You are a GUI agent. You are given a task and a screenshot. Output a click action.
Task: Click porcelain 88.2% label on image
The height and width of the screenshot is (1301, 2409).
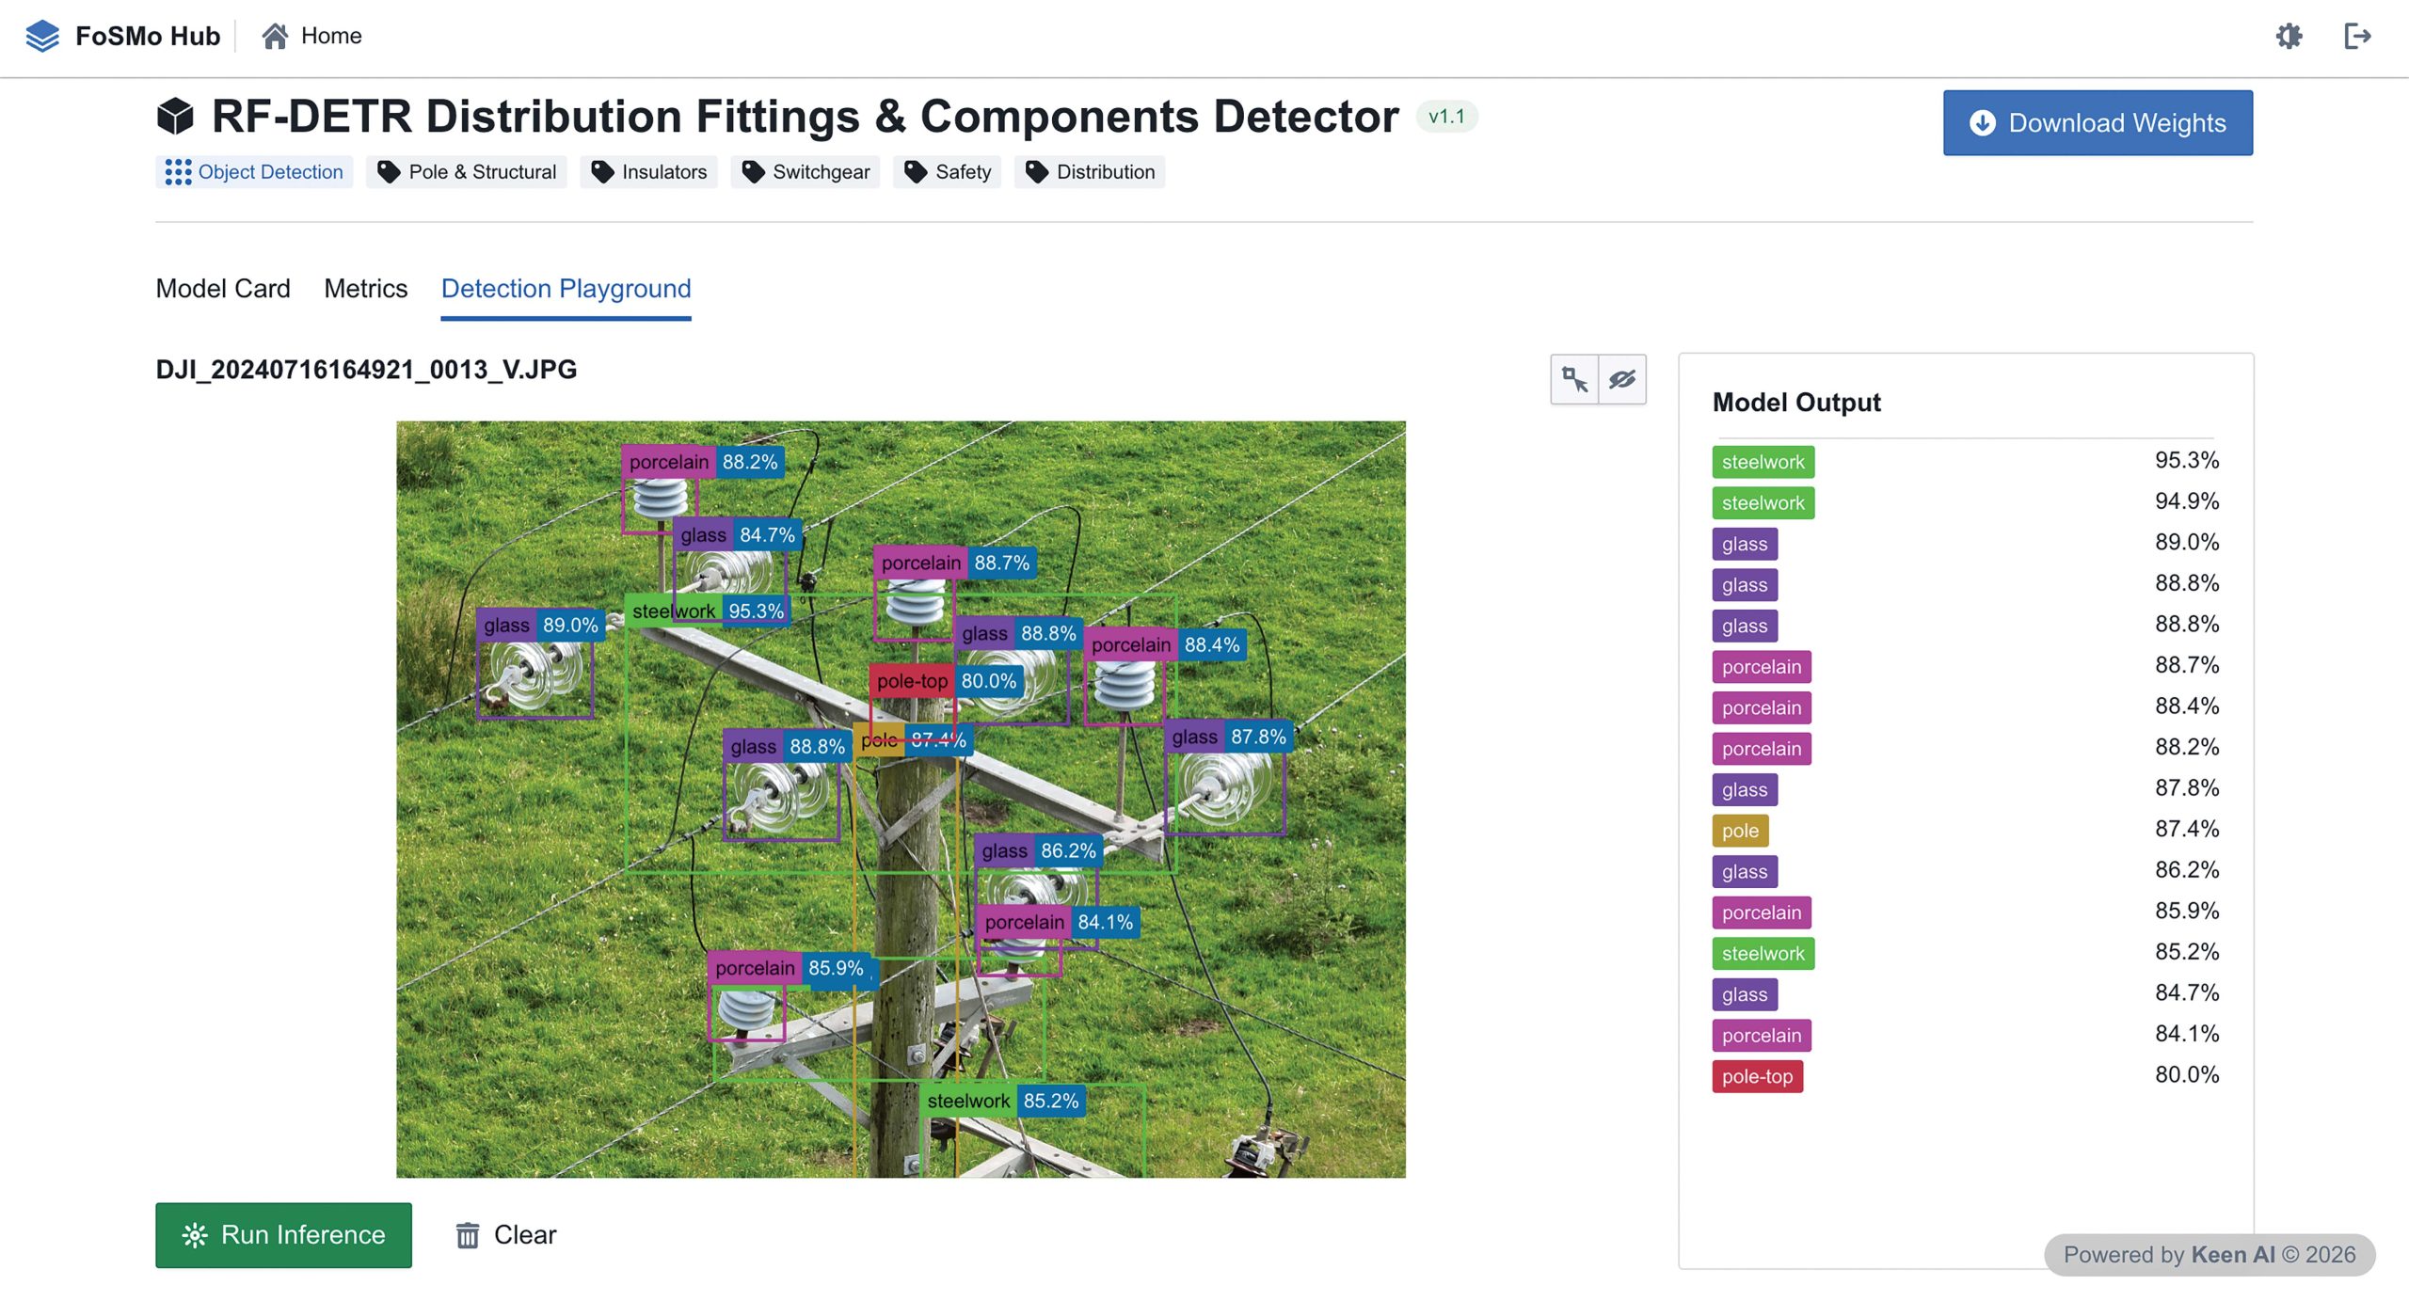(x=703, y=462)
